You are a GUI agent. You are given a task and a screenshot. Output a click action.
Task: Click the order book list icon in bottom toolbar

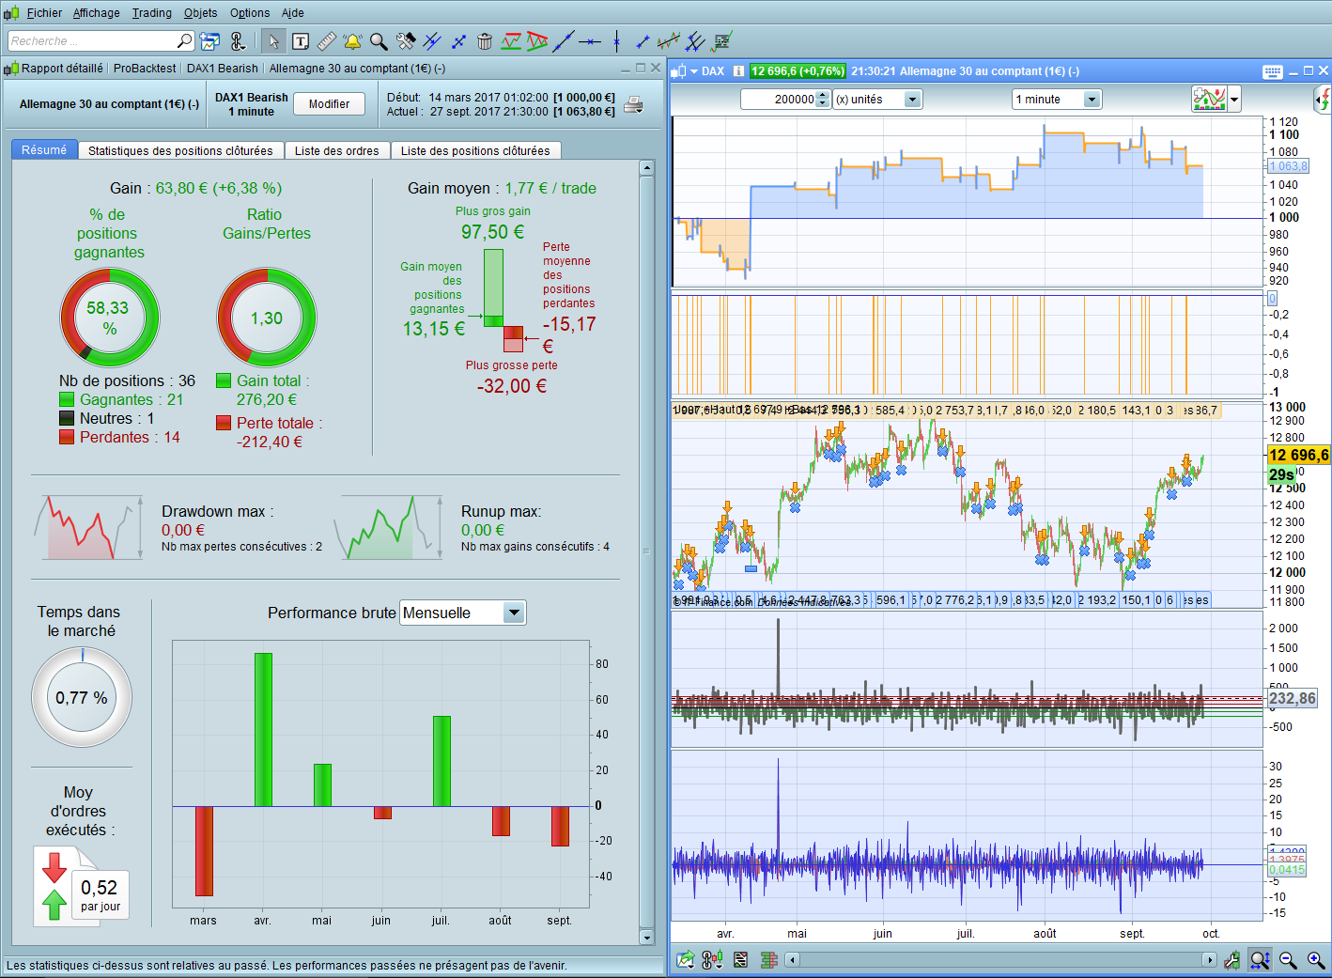(x=741, y=960)
